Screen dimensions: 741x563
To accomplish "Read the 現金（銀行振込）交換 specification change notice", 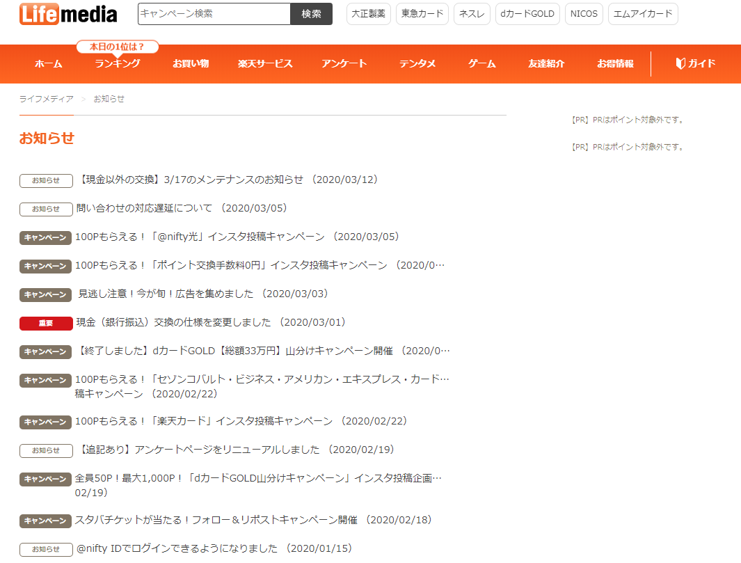I will (x=210, y=322).
